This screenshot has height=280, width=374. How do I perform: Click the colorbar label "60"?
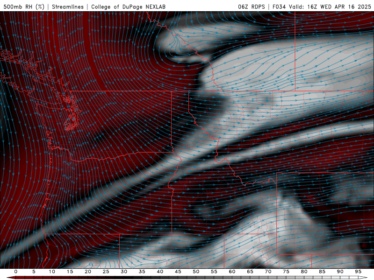point(232,272)
